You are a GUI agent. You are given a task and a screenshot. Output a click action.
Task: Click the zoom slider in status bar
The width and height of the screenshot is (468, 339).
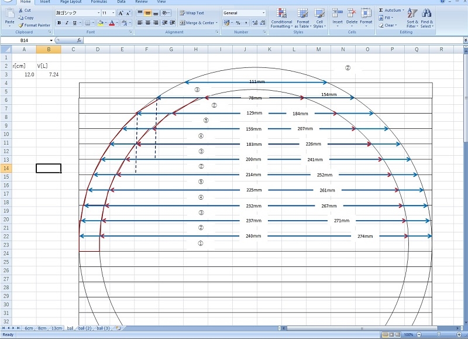point(440,334)
